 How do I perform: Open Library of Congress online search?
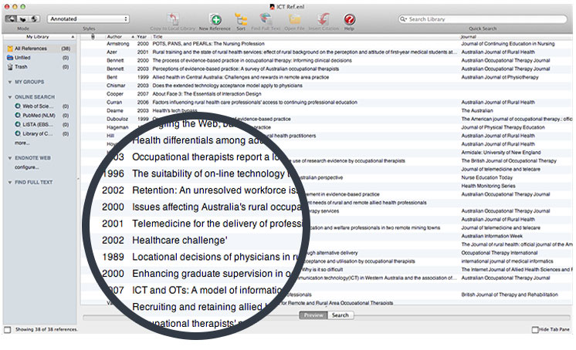(x=38, y=133)
